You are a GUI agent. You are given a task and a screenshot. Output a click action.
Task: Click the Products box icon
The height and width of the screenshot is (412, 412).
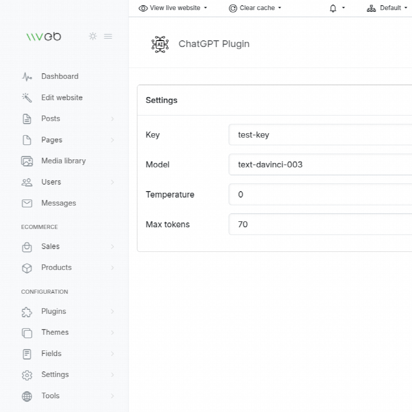27,268
